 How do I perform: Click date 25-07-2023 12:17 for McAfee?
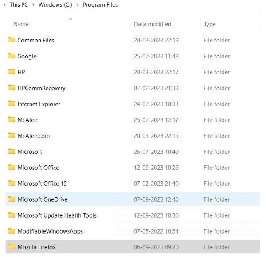(x=156, y=120)
